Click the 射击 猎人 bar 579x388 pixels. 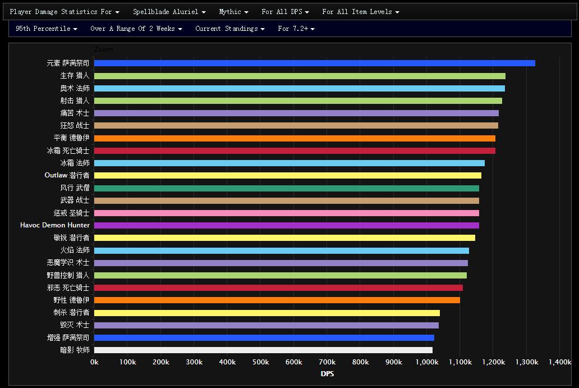point(298,101)
